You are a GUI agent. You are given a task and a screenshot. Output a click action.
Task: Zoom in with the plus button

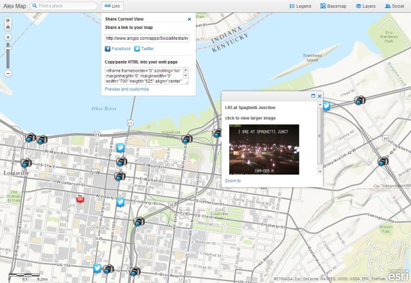(8, 37)
